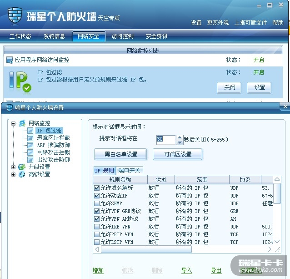Select 恶意网址拦截 in the settings tree
The width and height of the screenshot is (290, 279).
click(x=53, y=138)
